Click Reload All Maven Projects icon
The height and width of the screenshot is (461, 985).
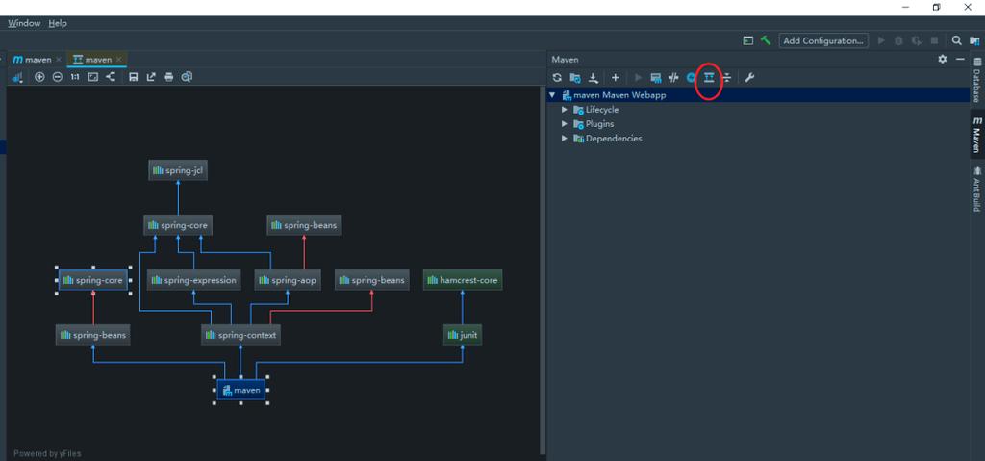click(557, 77)
